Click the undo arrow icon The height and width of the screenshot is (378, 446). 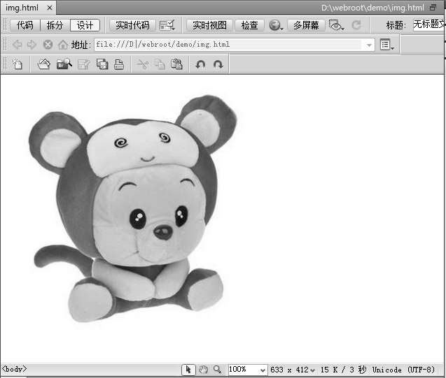[201, 64]
